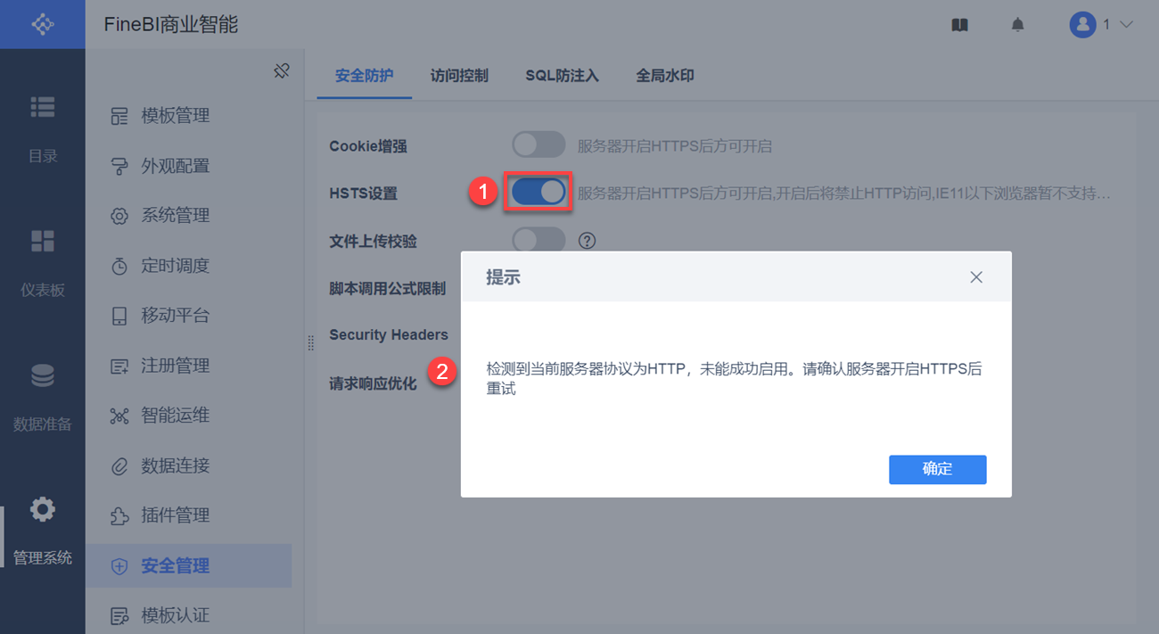Turn off the HSTS设置 switch
1159x634 pixels.
click(538, 192)
